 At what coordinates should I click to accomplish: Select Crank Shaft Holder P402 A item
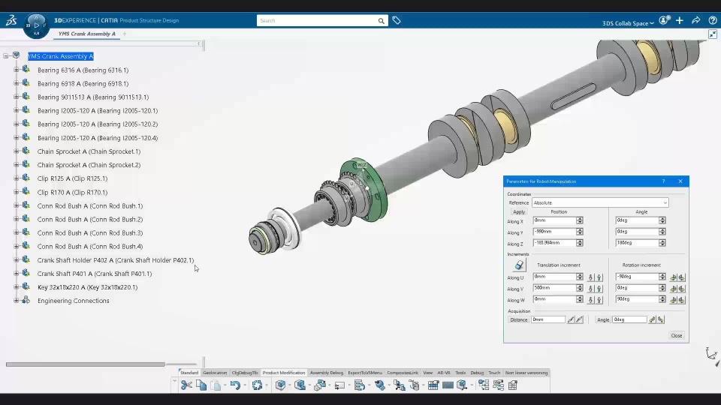click(116, 260)
